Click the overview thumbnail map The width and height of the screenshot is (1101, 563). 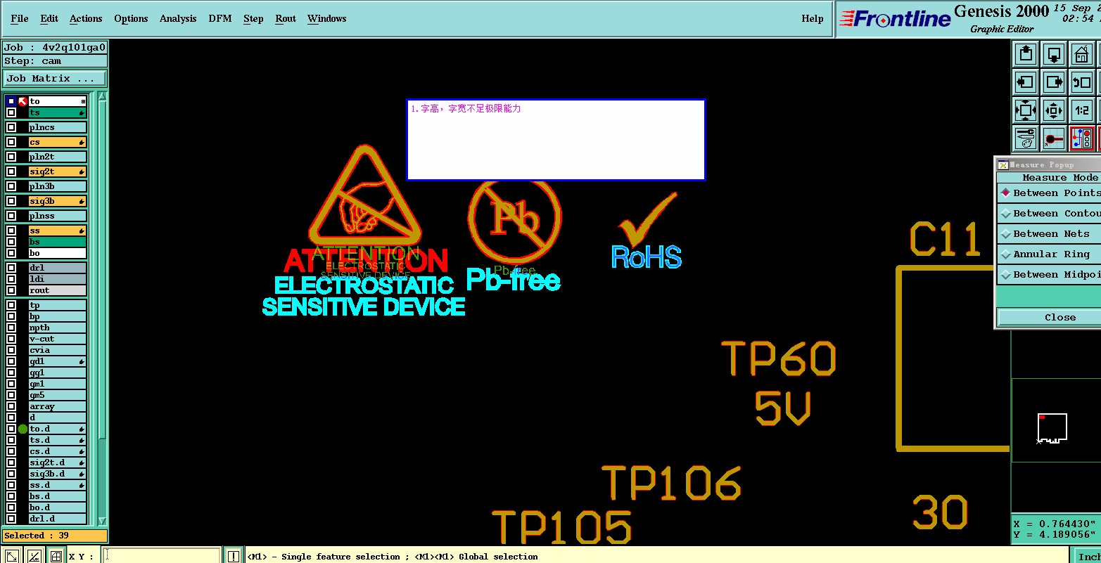1056,420
